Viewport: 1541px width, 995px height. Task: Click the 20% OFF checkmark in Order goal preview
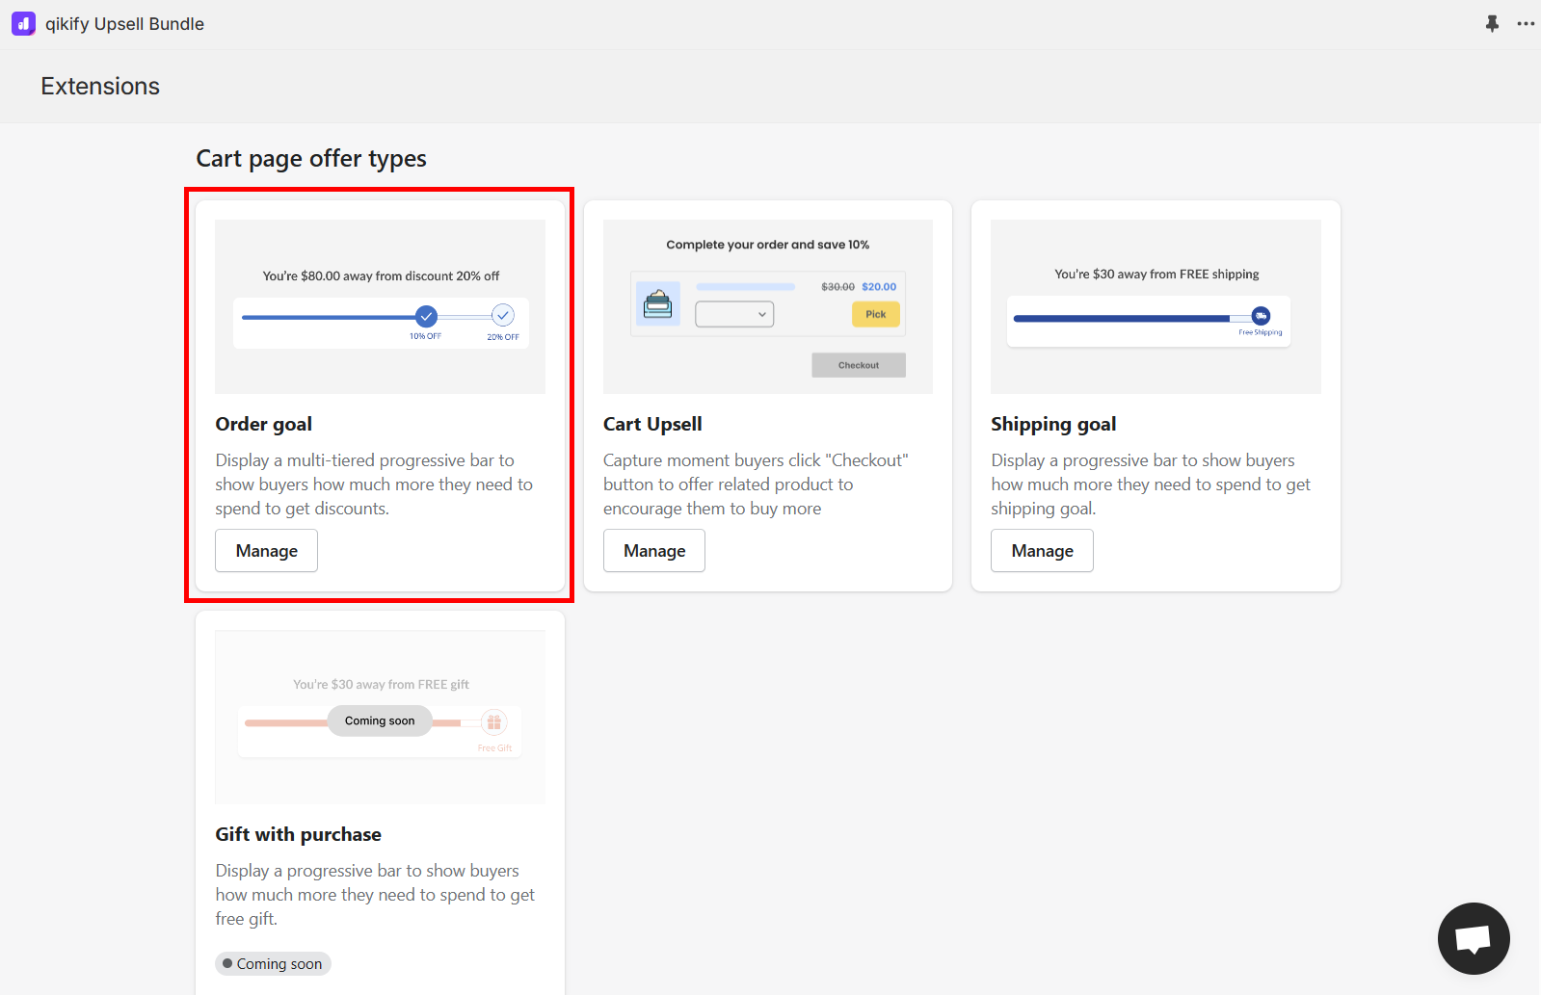coord(503,315)
